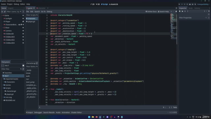Hide the CSGBox3D node
Screen dimensions: 211x119
click(23, 34)
